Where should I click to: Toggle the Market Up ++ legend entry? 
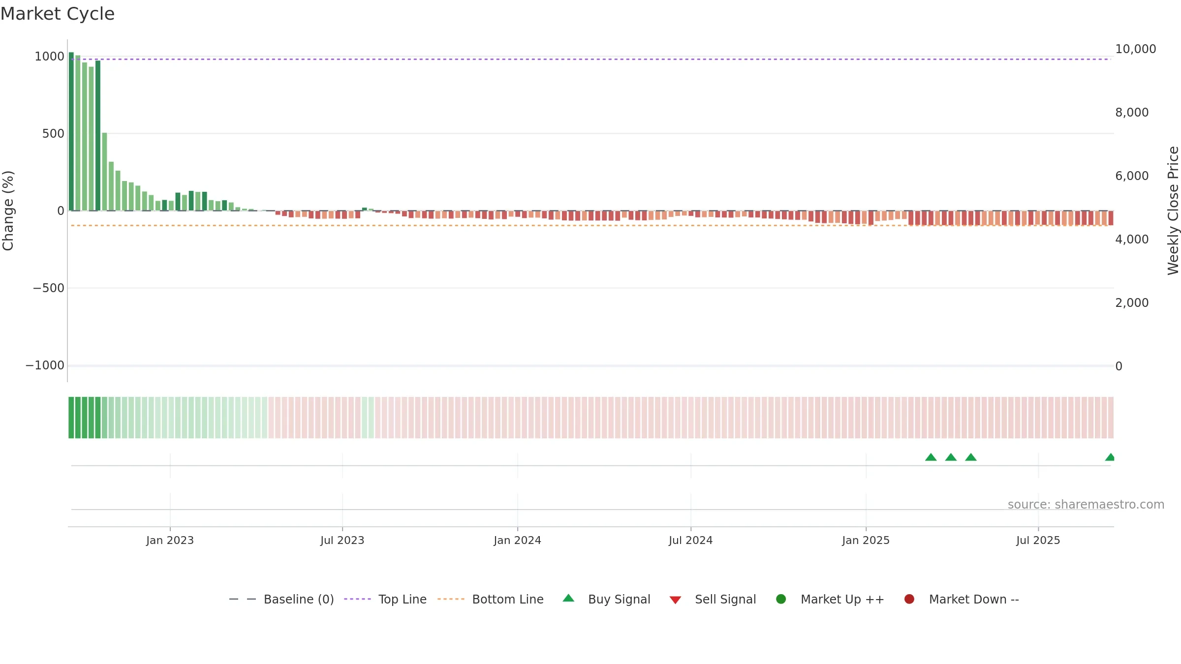(830, 599)
